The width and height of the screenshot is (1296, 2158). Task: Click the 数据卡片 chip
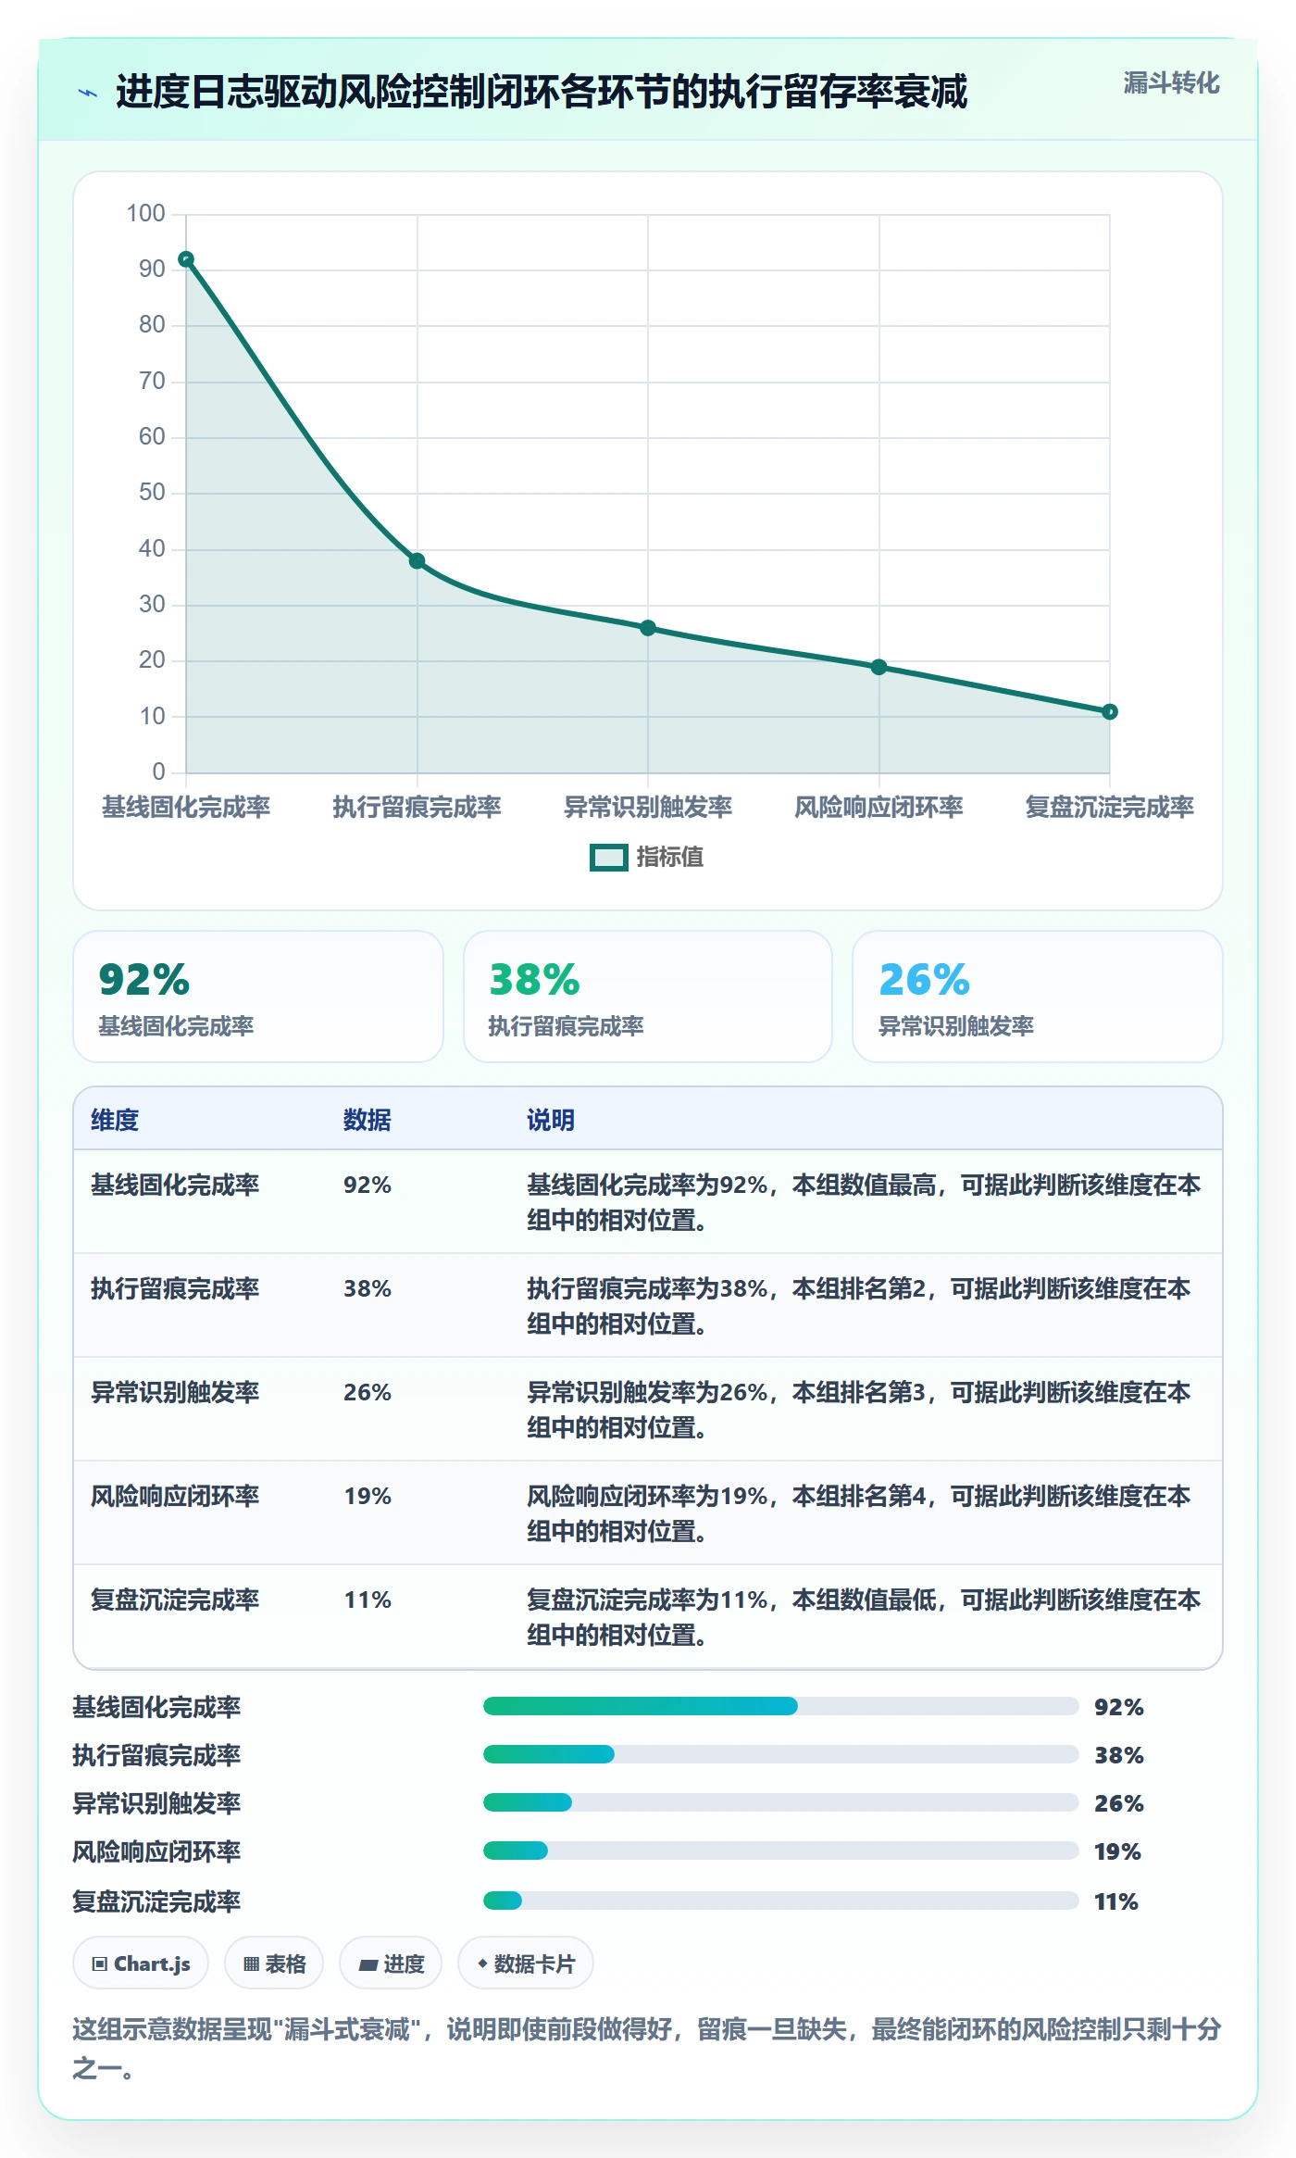click(526, 1963)
